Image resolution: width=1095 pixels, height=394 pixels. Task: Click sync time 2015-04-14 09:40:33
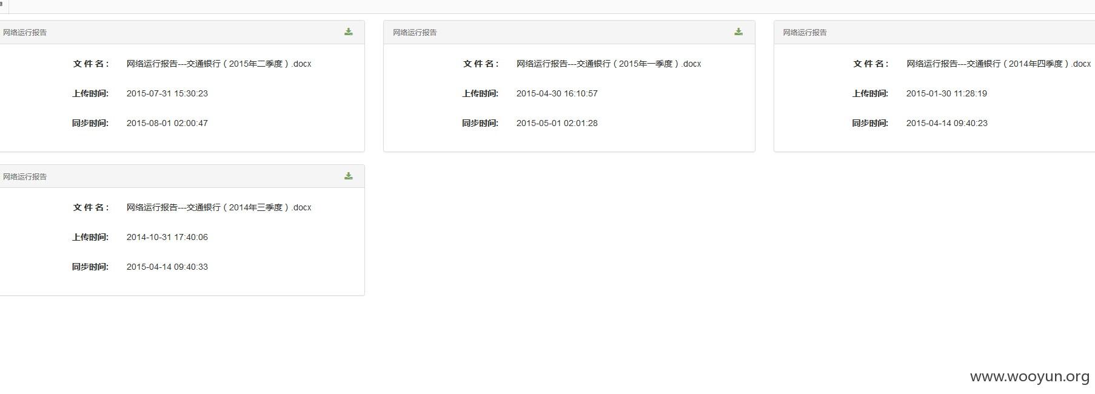tap(167, 267)
